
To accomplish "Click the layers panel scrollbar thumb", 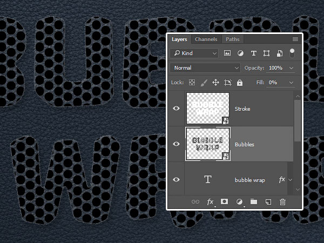I will 298,121.
